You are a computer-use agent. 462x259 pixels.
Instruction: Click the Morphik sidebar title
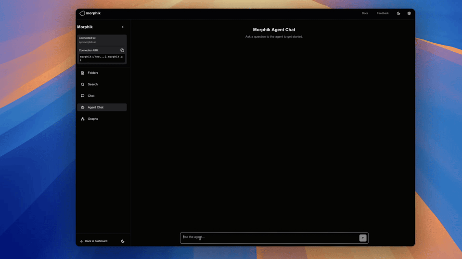click(x=85, y=27)
